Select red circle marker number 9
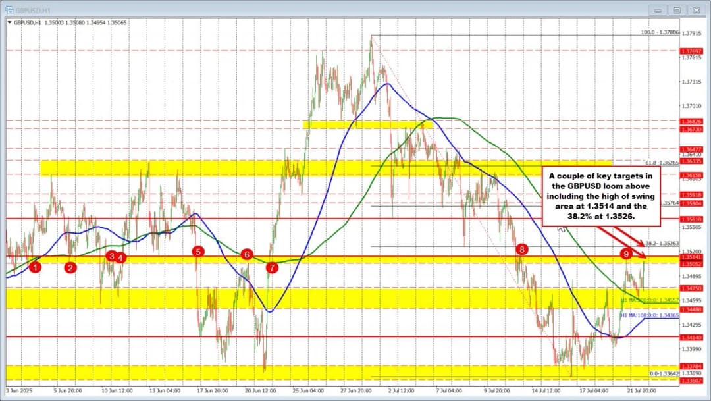 click(x=626, y=254)
